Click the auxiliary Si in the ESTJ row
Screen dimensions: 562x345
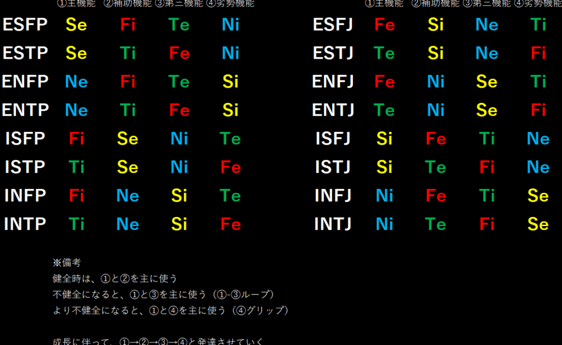point(436,53)
